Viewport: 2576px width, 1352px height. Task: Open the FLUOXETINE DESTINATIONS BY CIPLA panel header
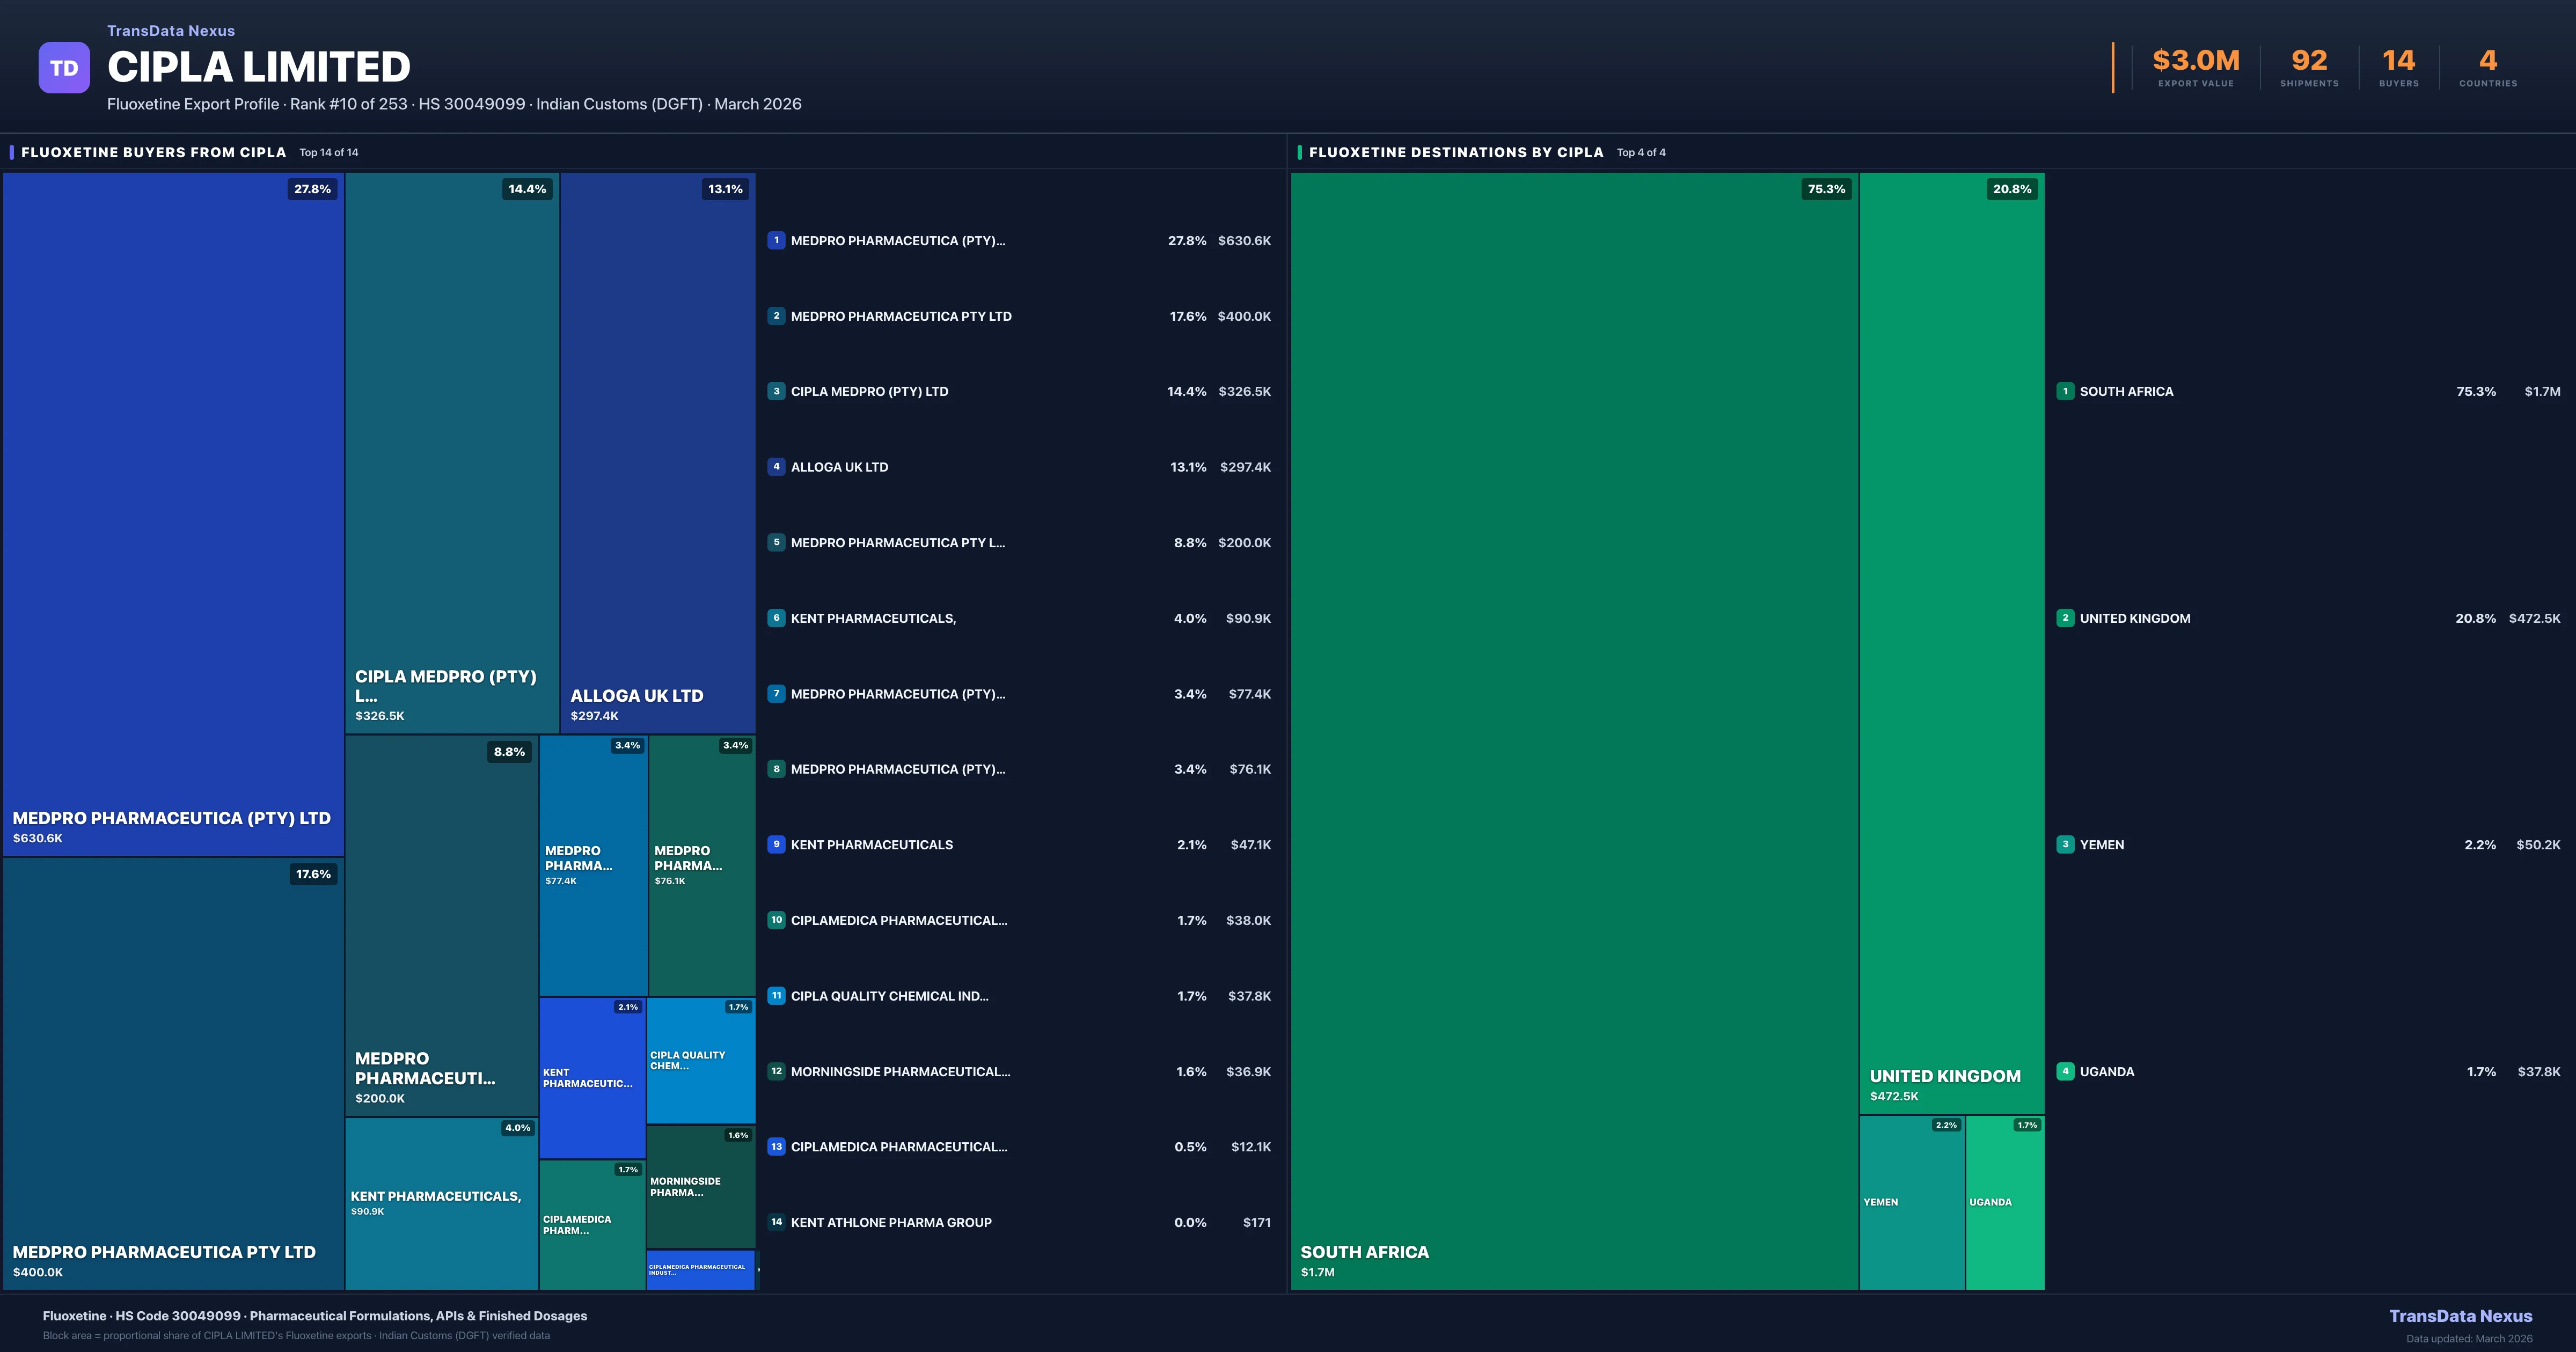(x=1456, y=152)
